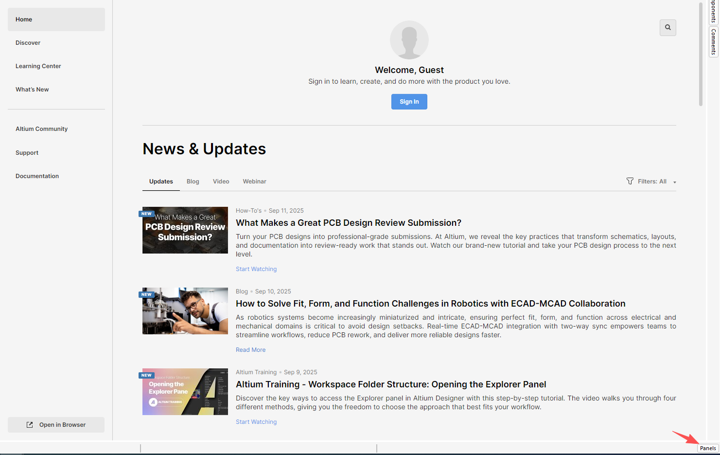Open 'What Makes a Great PCB Design Review Submission?' headline
This screenshot has width=720, height=455.
[x=349, y=223]
